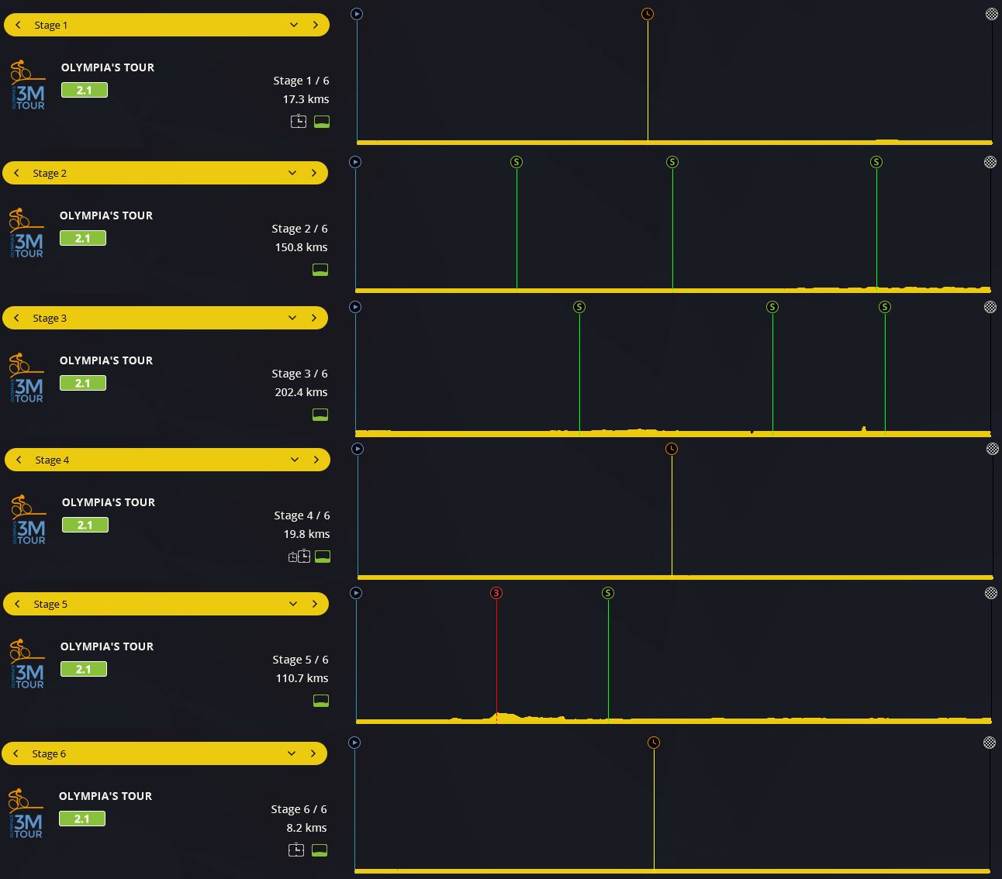Click the finish flag on Stage 5 profile

pos(991,593)
